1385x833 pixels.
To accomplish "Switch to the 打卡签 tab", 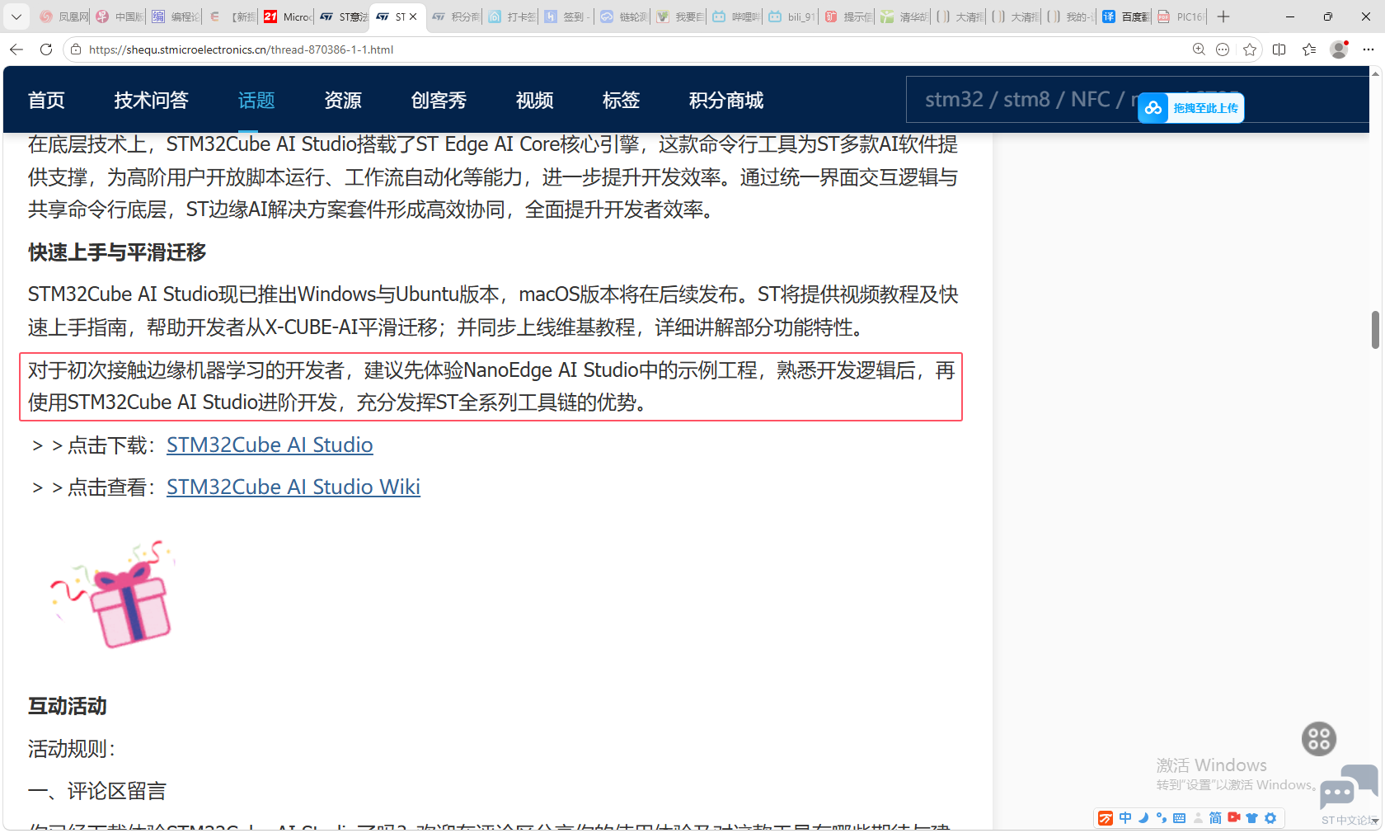I will pos(511,16).
